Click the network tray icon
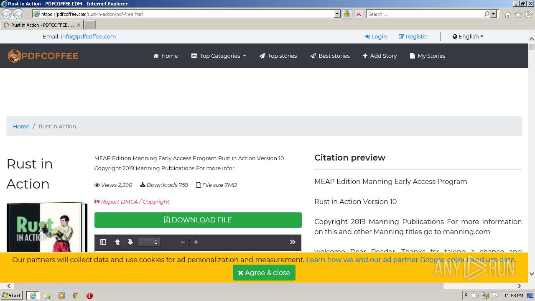Viewport: 535px width, 301px height. (x=486, y=296)
